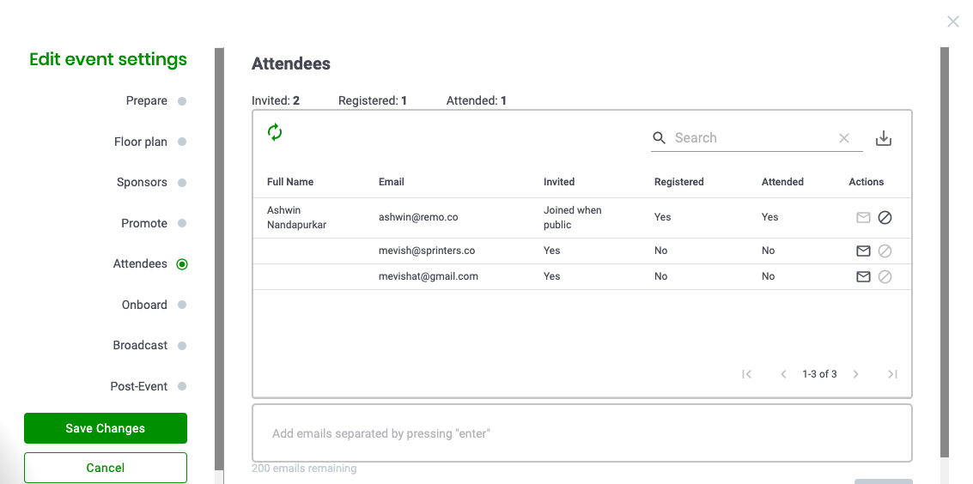Go to the next attendees page
Viewport: 973px width, 484px height.
[x=856, y=374]
